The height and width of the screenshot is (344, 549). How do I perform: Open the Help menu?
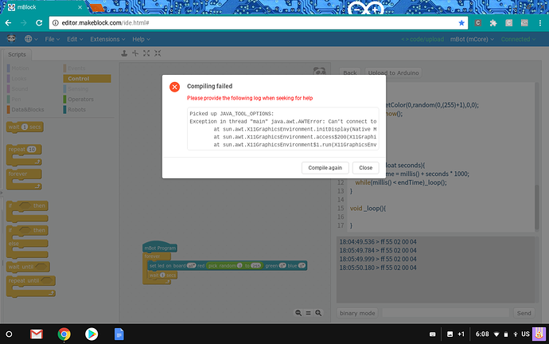pyautogui.click(x=141, y=39)
